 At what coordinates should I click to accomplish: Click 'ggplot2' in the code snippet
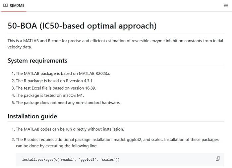coord(87,160)
